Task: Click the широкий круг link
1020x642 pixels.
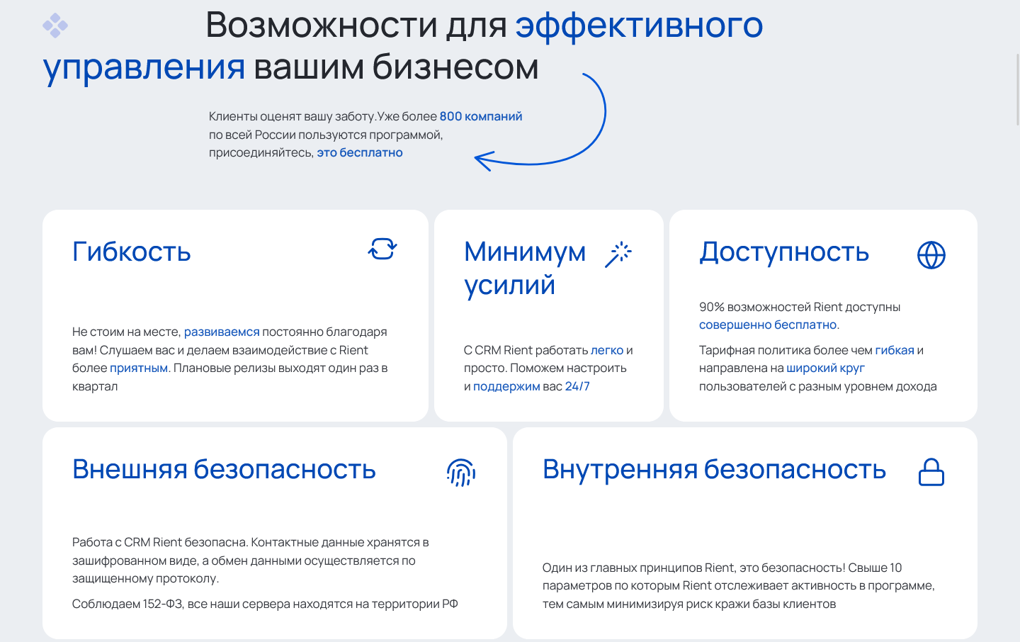Action: pos(826,368)
